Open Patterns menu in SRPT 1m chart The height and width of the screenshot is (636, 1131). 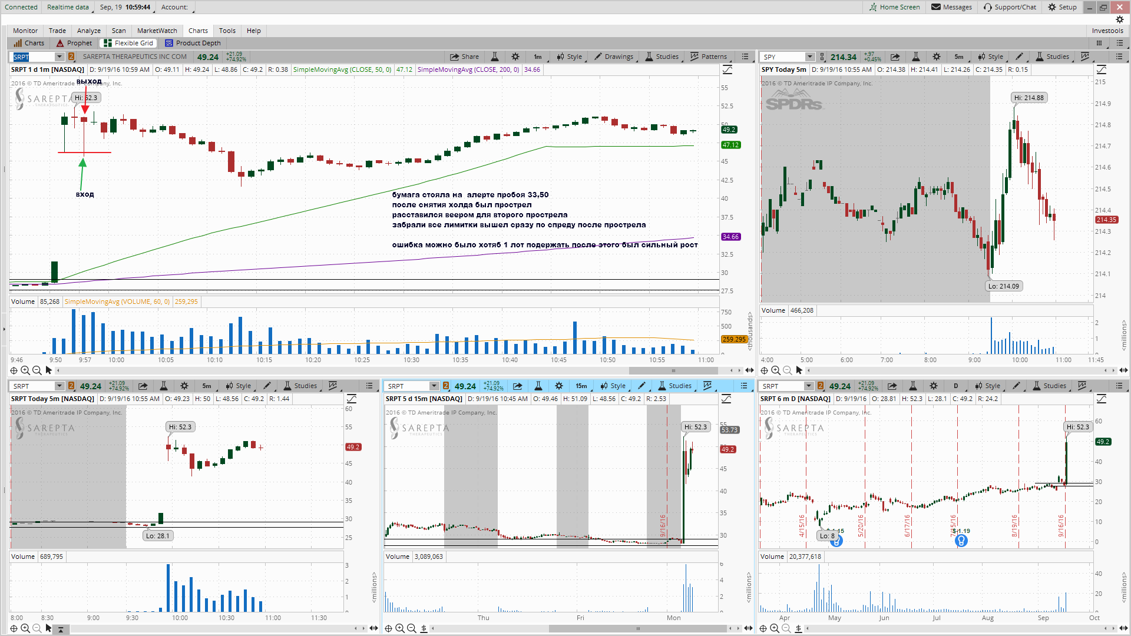point(709,57)
